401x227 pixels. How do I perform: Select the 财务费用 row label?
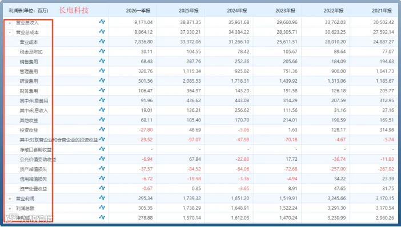point(29,91)
